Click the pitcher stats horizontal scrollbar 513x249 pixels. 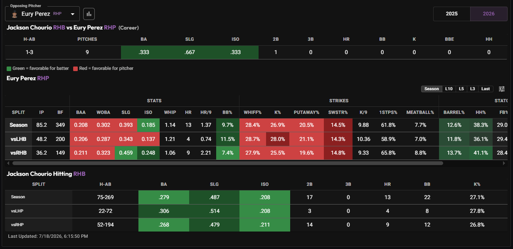227,163
